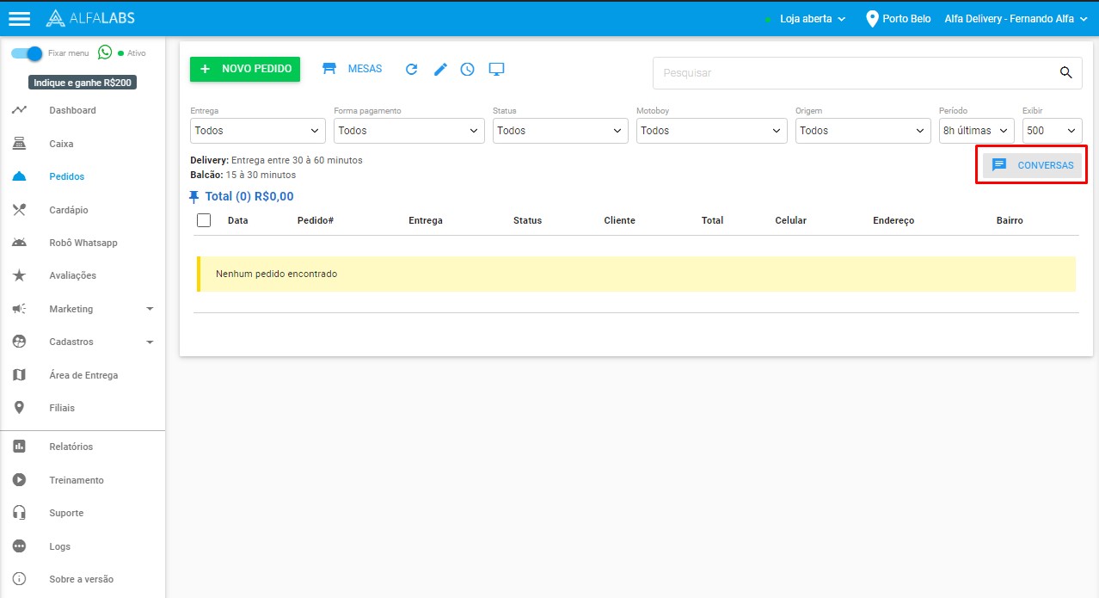Open the hamburger menu icon
This screenshot has height=598, width=1099.
20,18
